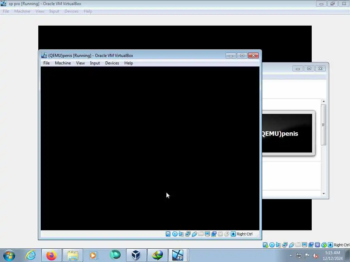Image resolution: width=350 pixels, height=262 pixels.
Task: Click the green globe taskbar app icon
Action: (115, 255)
